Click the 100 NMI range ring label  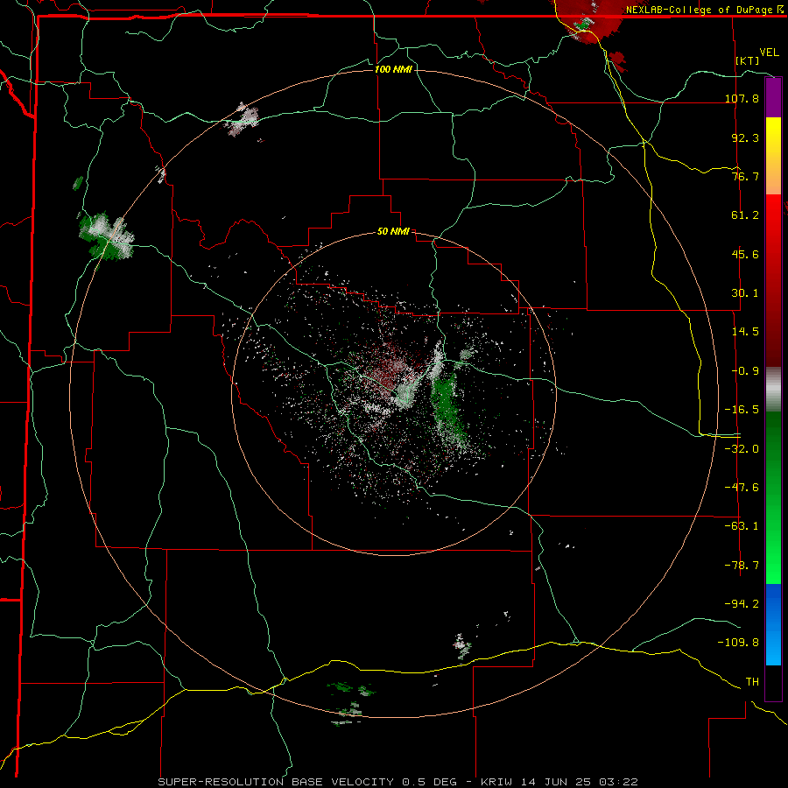click(393, 69)
